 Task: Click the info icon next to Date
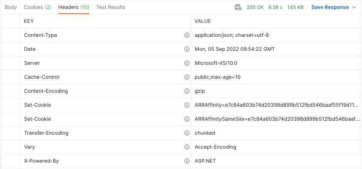[187, 49]
